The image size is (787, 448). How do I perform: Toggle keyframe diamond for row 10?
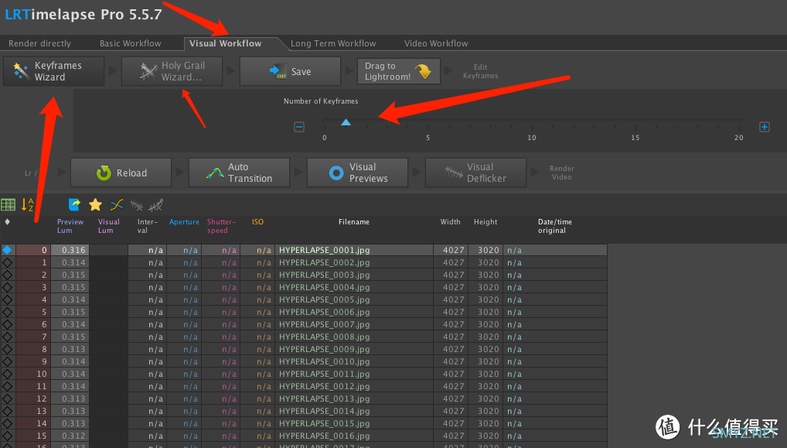coord(7,374)
